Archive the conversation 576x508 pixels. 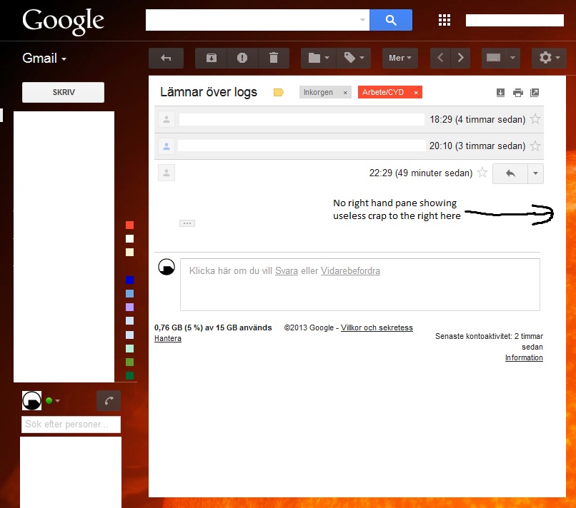(210, 59)
